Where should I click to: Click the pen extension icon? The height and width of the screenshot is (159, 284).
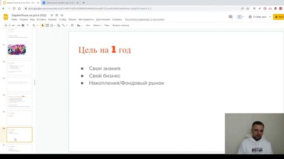(x=260, y=8)
